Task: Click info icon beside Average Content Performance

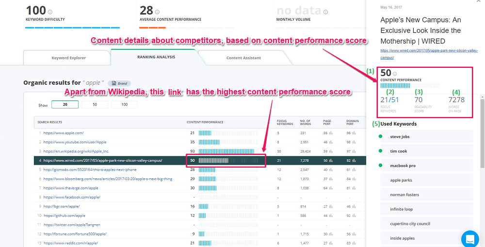Action: [157, 12]
